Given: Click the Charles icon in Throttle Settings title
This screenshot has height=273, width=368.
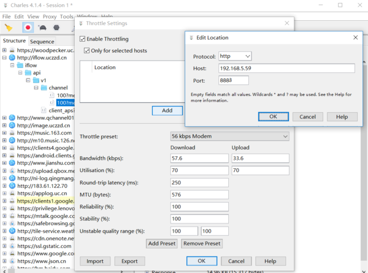Looking at the screenshot, I should pos(81,23).
